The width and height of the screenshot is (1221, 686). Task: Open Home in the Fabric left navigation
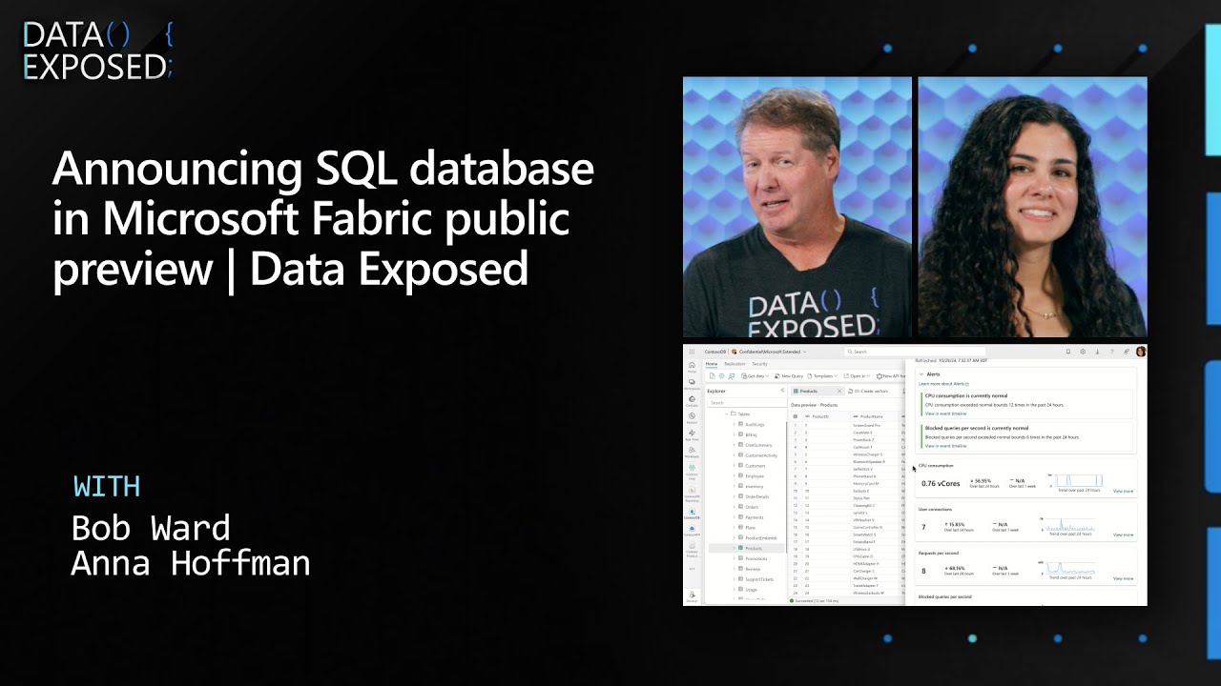[x=692, y=367]
